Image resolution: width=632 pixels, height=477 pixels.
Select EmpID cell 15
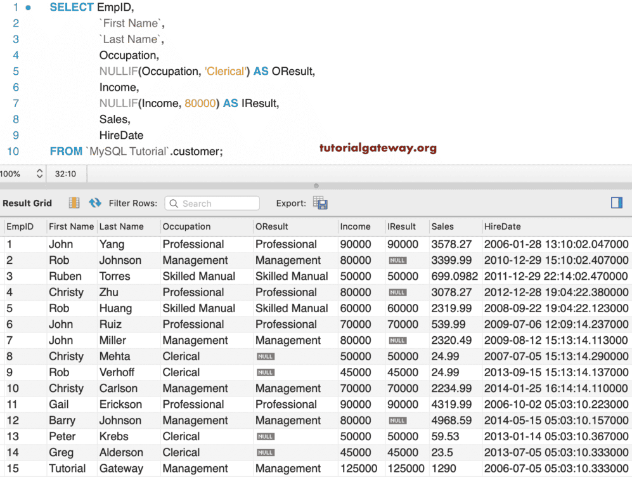13,469
